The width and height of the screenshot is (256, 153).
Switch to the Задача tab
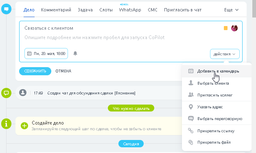coord(85,10)
